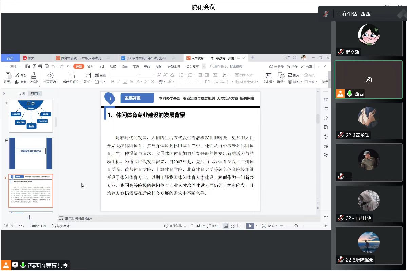Click the play slideshow button in status bar
The width and height of the screenshot is (407, 271).
tap(250, 226)
